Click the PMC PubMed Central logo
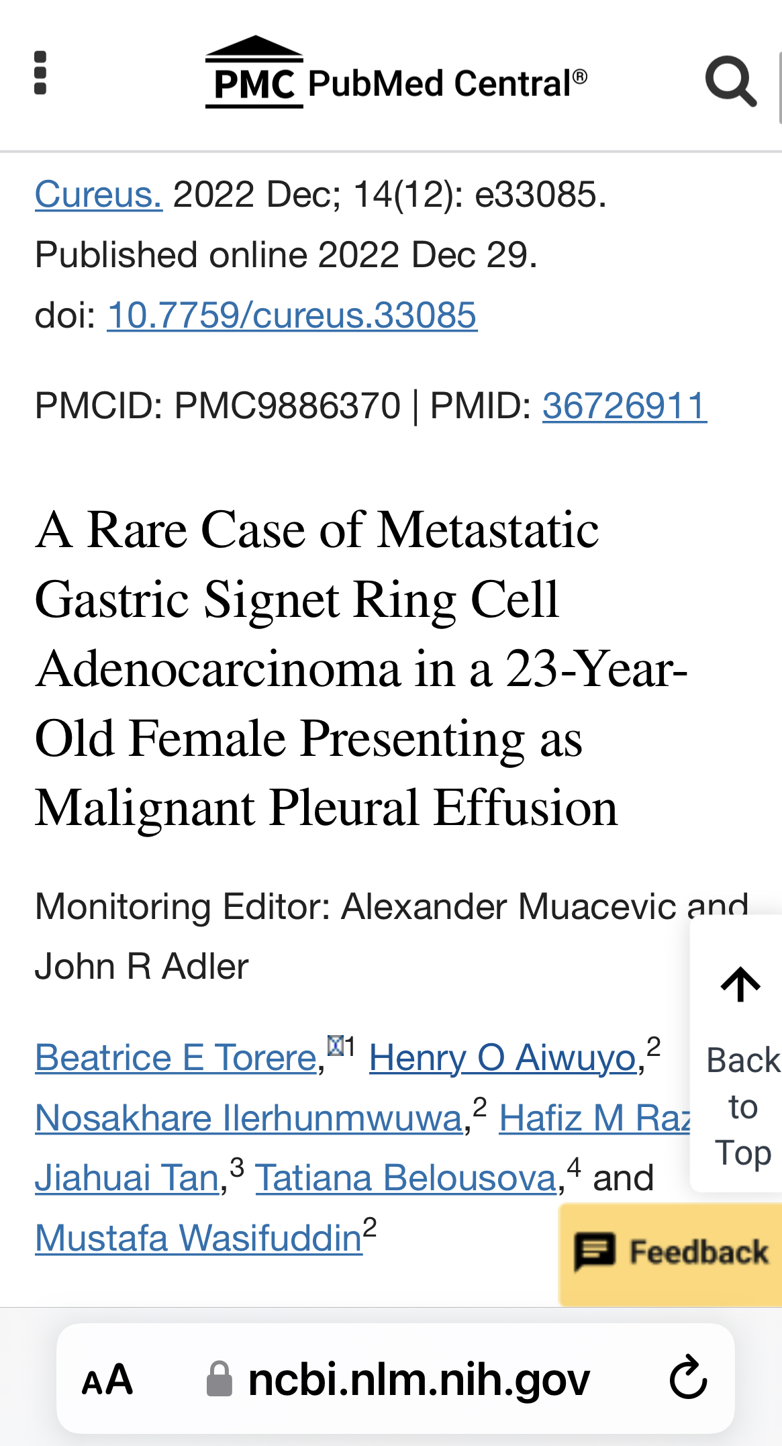The image size is (782, 1446). tap(396, 73)
